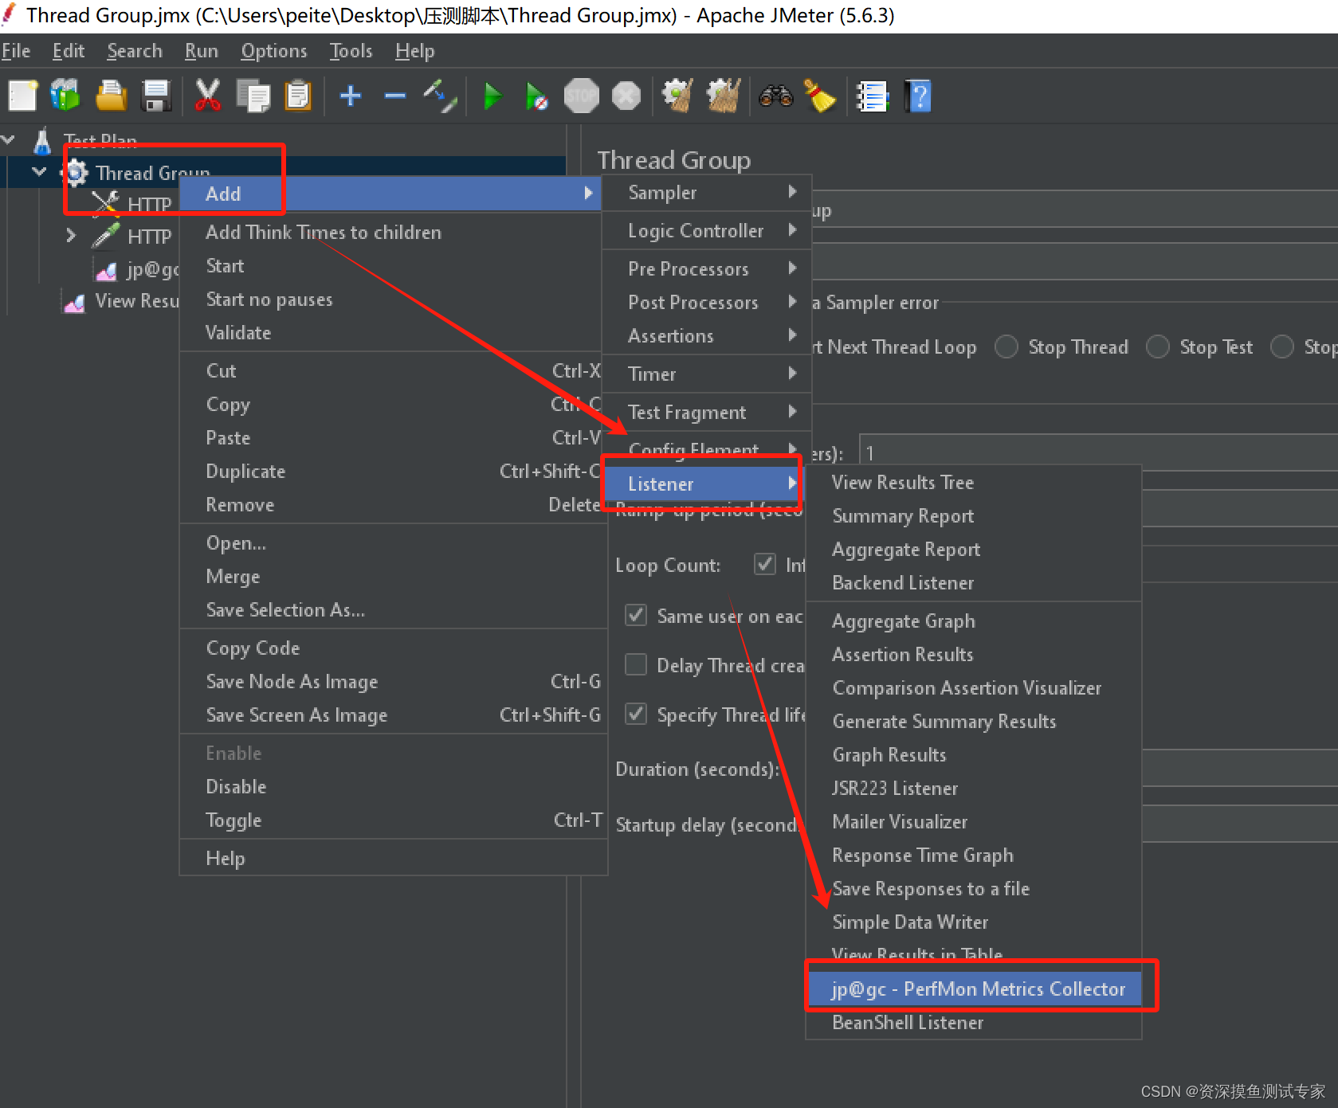This screenshot has height=1108, width=1338.
Task: Click the Thread Group gear icon
Action: 76,172
